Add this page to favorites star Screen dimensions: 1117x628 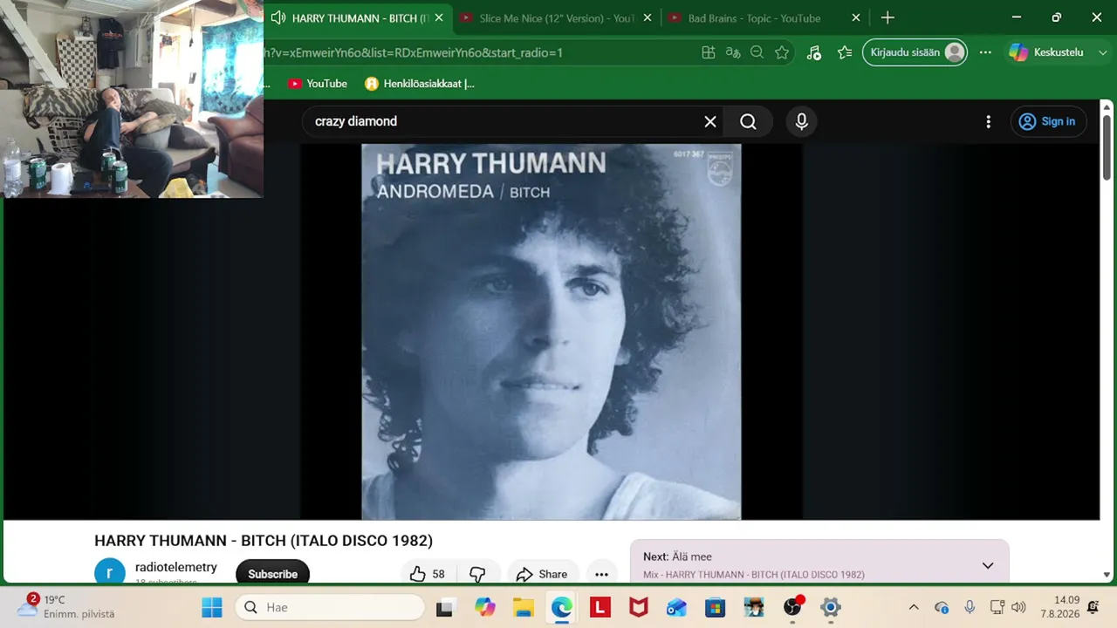[782, 52]
